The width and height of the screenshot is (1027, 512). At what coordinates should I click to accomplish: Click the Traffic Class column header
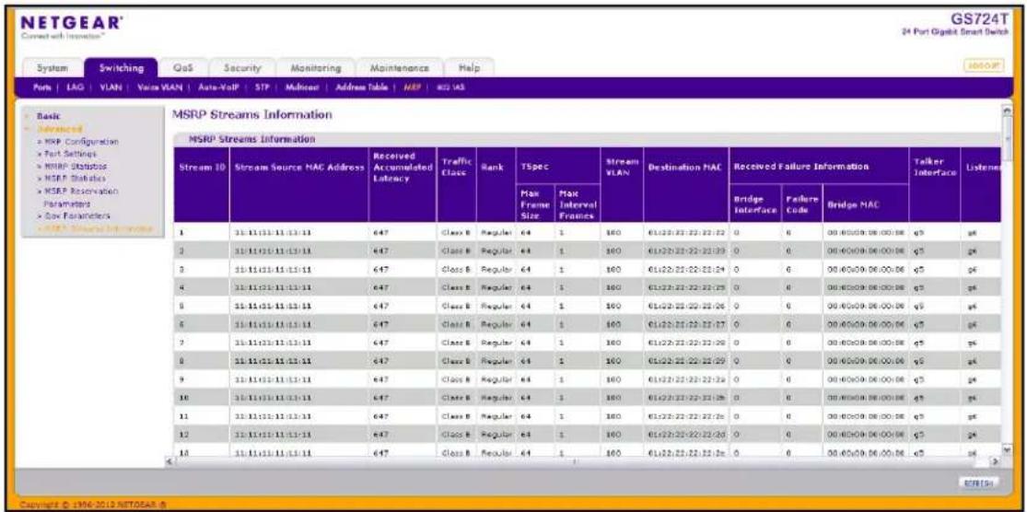(x=456, y=185)
